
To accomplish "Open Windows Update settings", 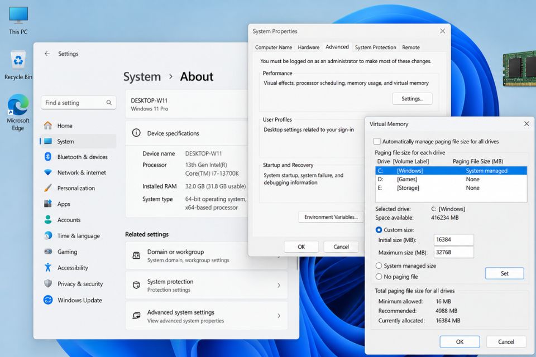I will tap(78, 300).
